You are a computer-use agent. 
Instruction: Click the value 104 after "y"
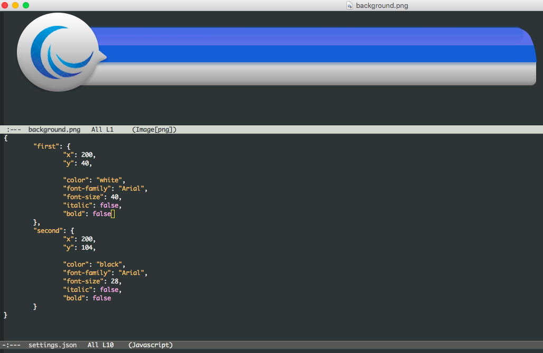pos(87,247)
